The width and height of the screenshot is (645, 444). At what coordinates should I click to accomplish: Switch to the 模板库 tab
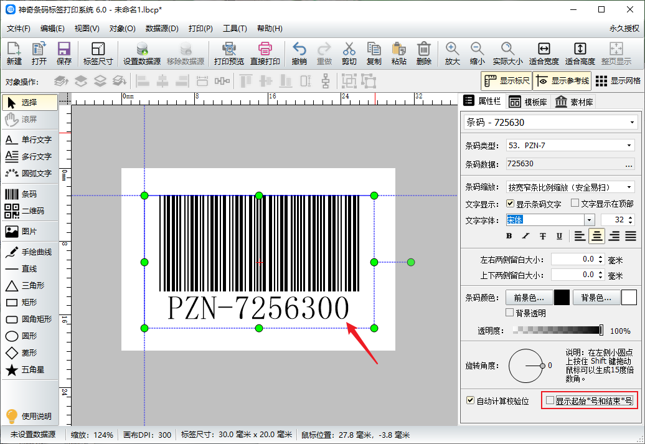coord(528,102)
